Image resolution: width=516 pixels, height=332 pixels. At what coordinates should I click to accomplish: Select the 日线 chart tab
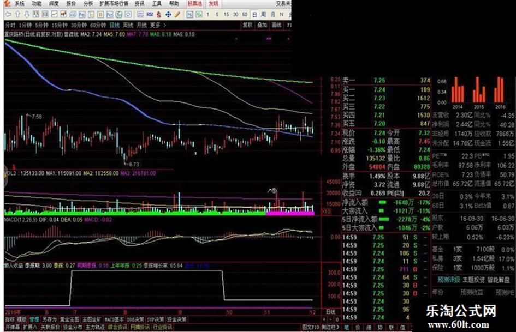[114, 25]
